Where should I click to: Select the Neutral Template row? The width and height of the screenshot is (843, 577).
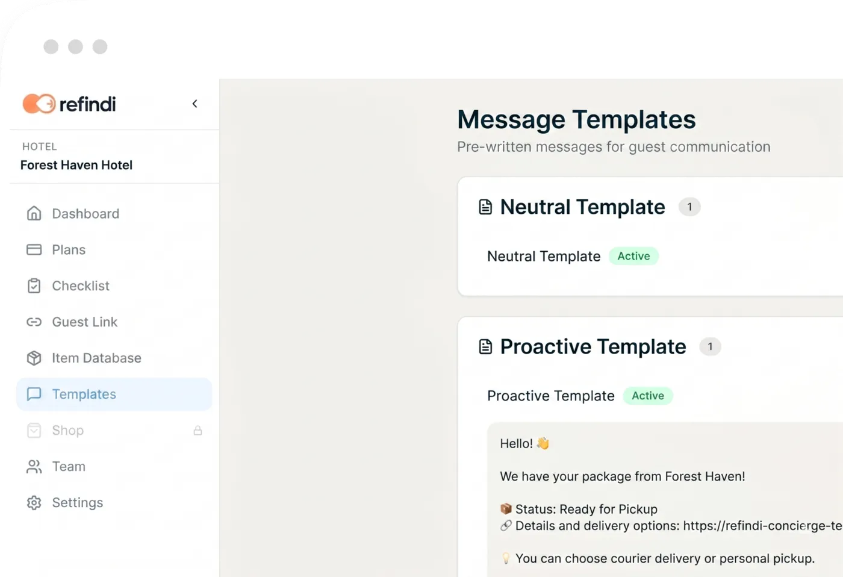click(544, 256)
